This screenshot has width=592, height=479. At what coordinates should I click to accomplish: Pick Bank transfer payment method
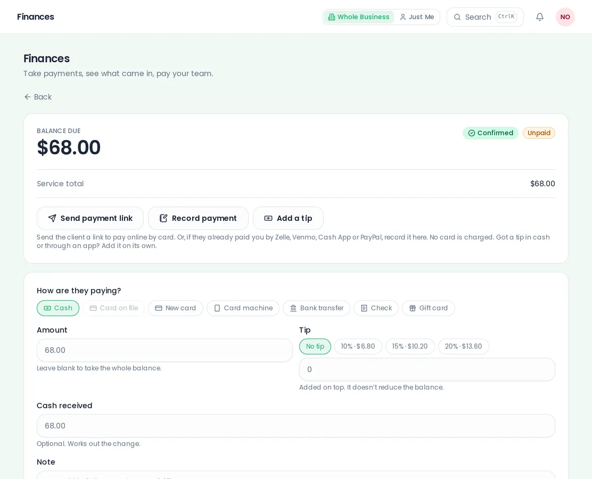[316, 308]
